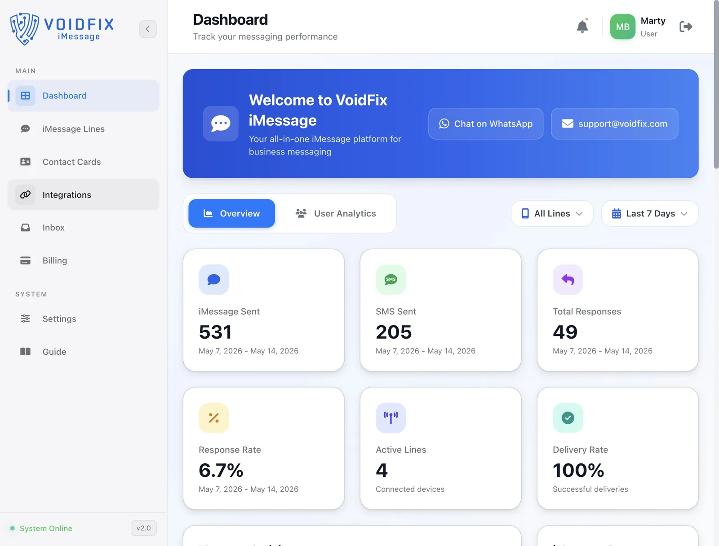Viewport: 719px width, 546px height.
Task: Click the 205 SMS Sent value
Action: [x=394, y=332]
